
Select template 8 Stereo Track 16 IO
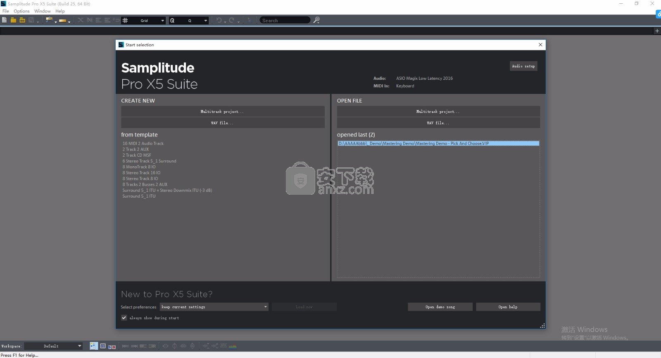click(x=141, y=173)
